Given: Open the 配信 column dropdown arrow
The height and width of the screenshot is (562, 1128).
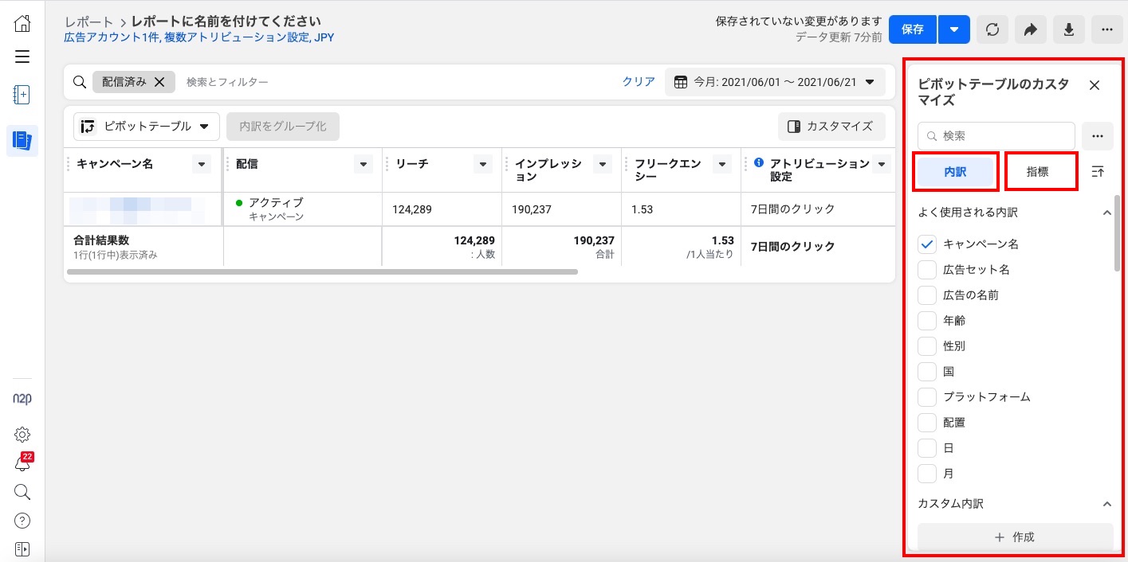Looking at the screenshot, I should pyautogui.click(x=364, y=164).
